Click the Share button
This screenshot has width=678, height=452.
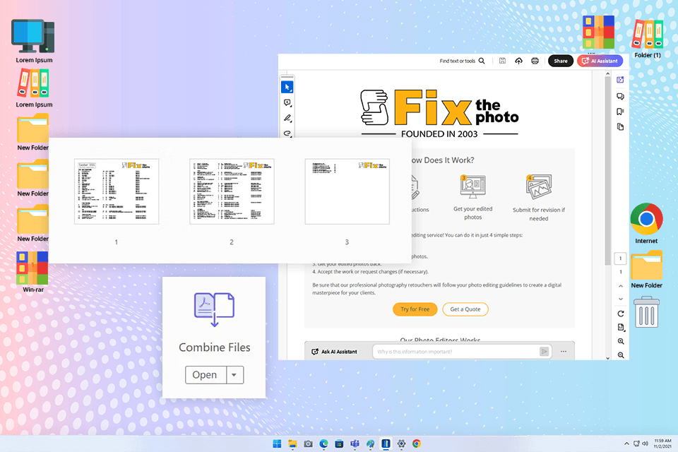point(560,61)
